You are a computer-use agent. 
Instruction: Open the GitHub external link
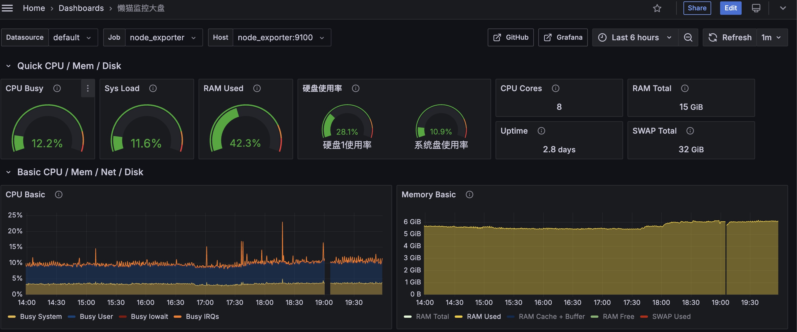[511, 37]
